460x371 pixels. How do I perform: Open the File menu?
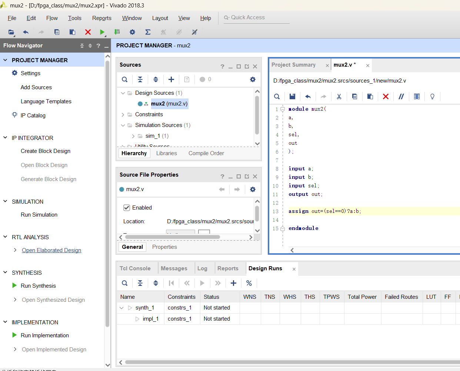(x=12, y=18)
